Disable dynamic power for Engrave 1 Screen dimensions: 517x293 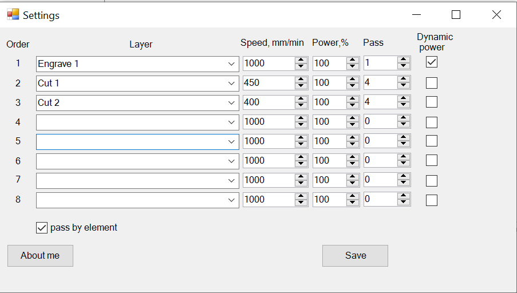[432, 62]
